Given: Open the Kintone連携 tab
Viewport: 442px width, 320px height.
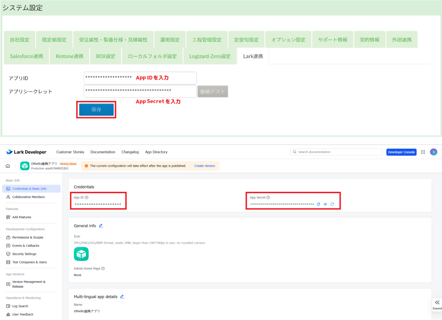Looking at the screenshot, I should (x=69, y=56).
